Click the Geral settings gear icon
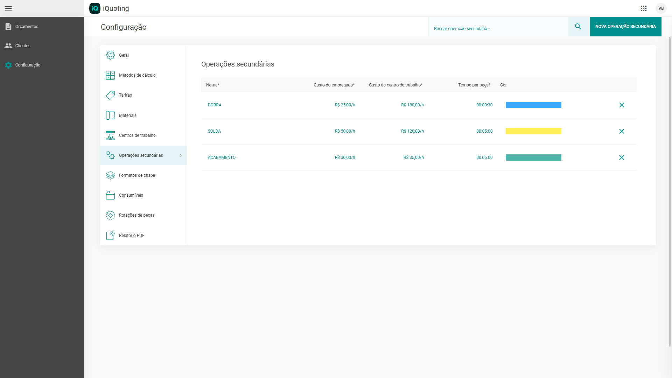The image size is (672, 378). point(110,55)
